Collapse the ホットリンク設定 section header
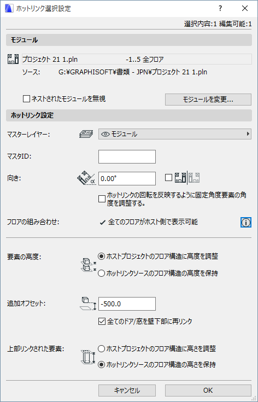Screen dimensions: 258x402 129,115
